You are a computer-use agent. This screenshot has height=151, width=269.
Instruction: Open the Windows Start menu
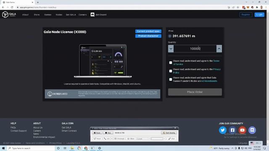pos(3,148)
